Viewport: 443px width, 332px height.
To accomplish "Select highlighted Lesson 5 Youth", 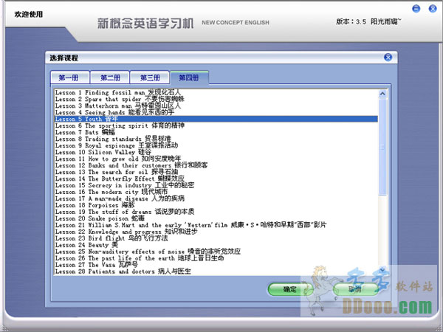I will pos(216,119).
